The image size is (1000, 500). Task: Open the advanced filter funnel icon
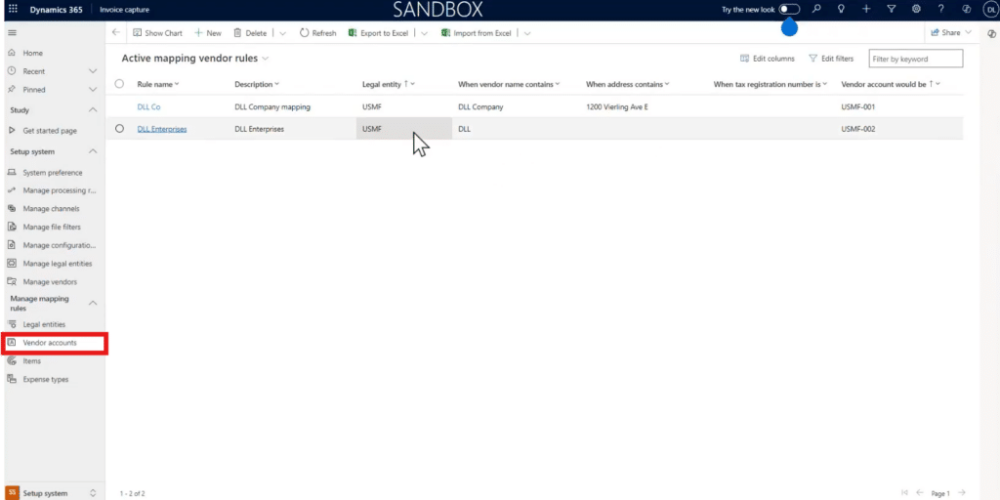click(x=892, y=9)
